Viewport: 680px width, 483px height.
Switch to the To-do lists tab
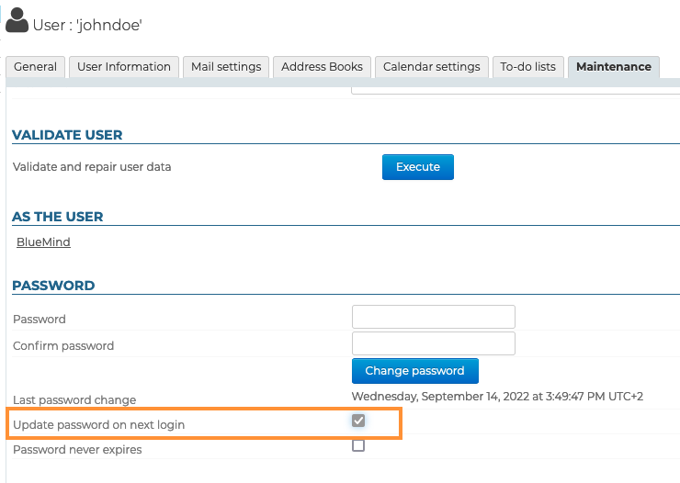pyautogui.click(x=527, y=67)
